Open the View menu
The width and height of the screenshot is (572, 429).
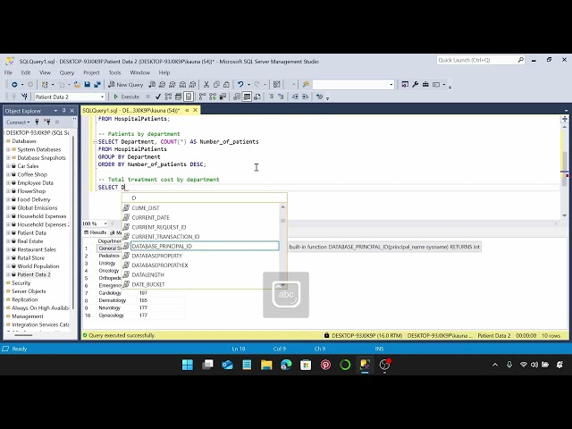tap(45, 72)
